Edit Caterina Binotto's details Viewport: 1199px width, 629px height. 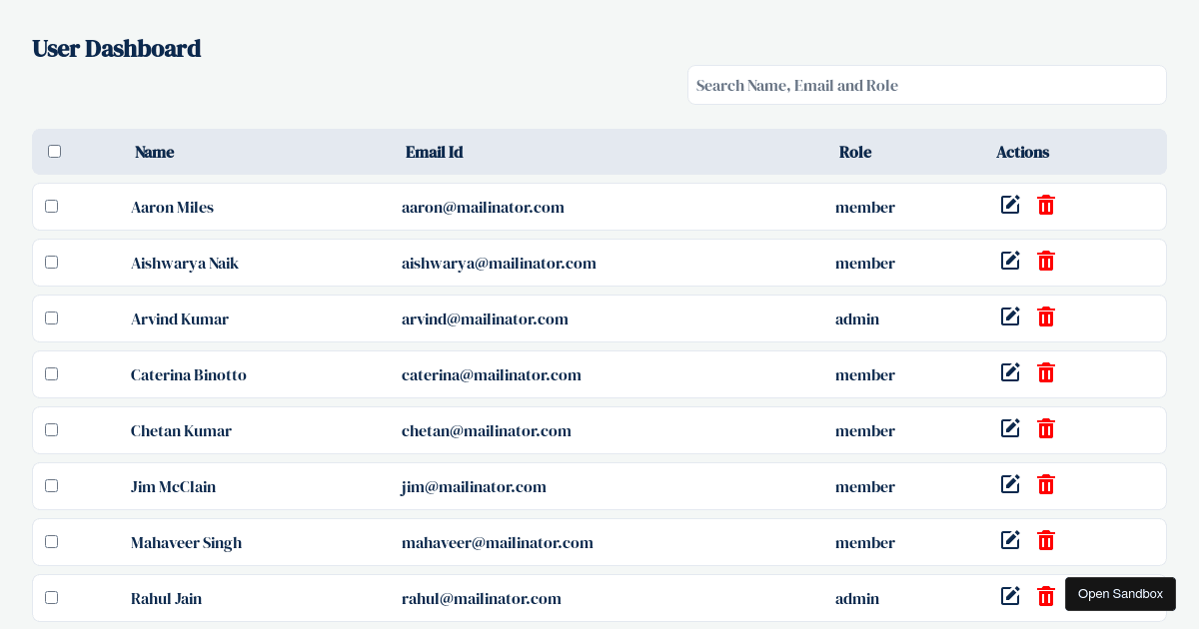pyautogui.click(x=1010, y=372)
